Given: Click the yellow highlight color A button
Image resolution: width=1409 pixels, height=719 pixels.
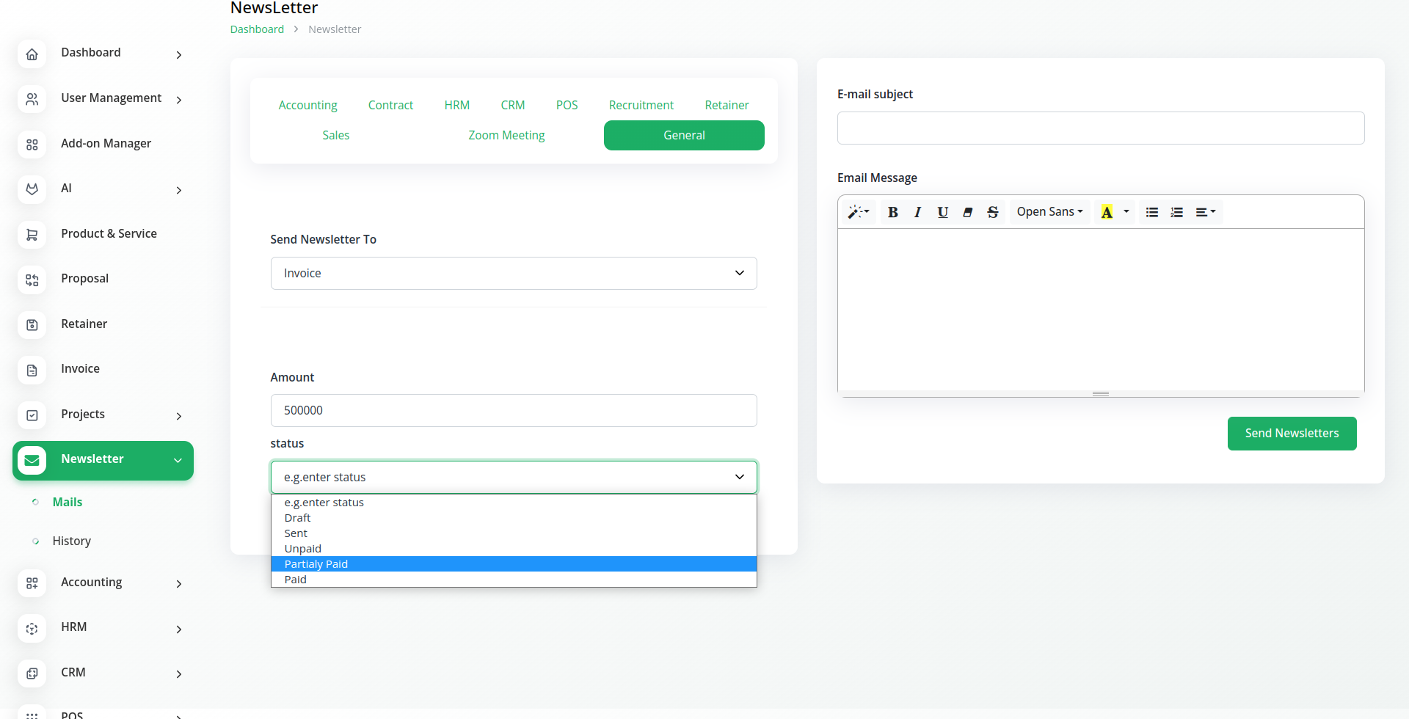Looking at the screenshot, I should (x=1107, y=212).
